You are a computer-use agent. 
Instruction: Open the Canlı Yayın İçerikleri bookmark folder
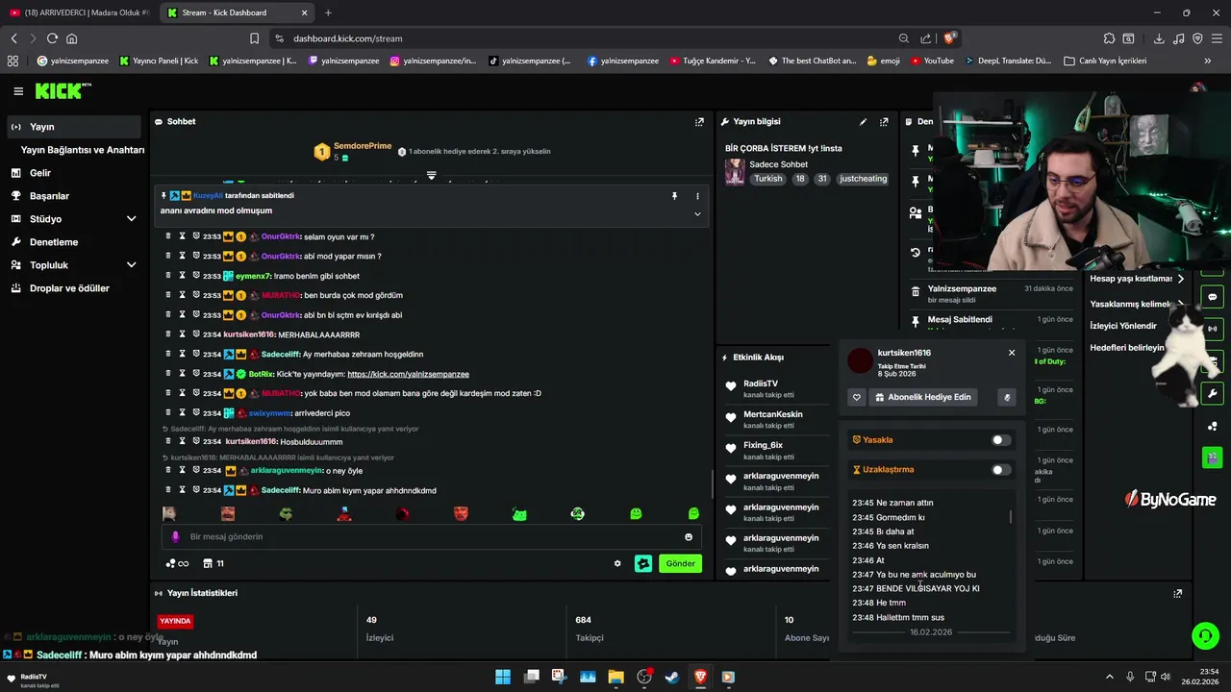click(1105, 61)
